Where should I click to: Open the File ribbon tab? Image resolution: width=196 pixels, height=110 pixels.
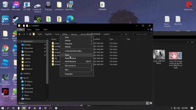(21, 30)
